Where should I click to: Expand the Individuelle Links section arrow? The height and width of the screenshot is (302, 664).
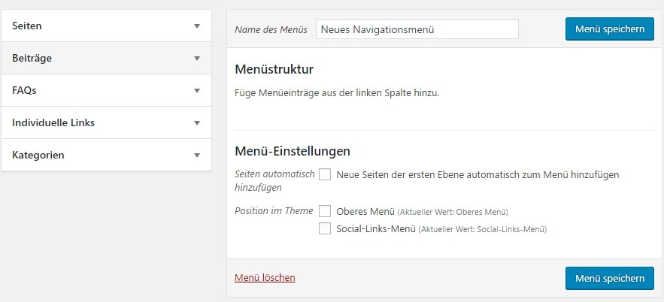click(196, 123)
